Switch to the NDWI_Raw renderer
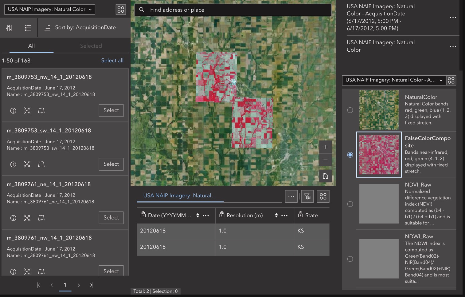 [350, 259]
